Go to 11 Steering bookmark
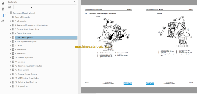Screen dimensions: 197x94 (x=20, y=62)
